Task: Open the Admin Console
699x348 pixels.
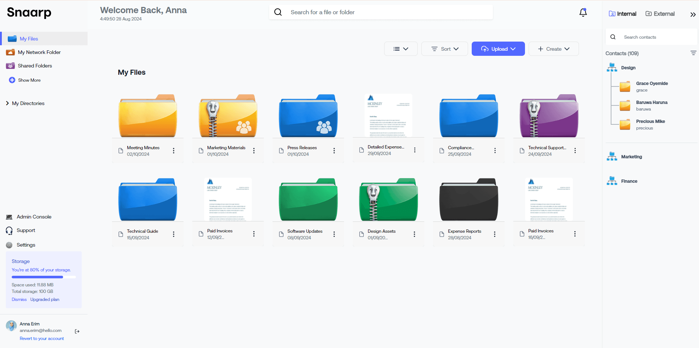Action: point(34,217)
